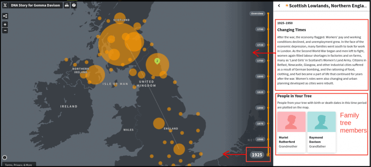Screen dimensions: 371x167
Task: Jump to 1825 on the timeline
Action: [260, 92]
